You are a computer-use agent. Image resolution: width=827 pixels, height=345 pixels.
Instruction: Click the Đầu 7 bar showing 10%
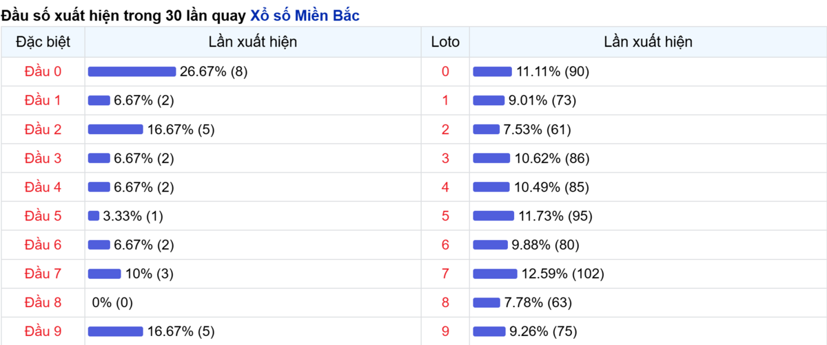tap(105, 274)
